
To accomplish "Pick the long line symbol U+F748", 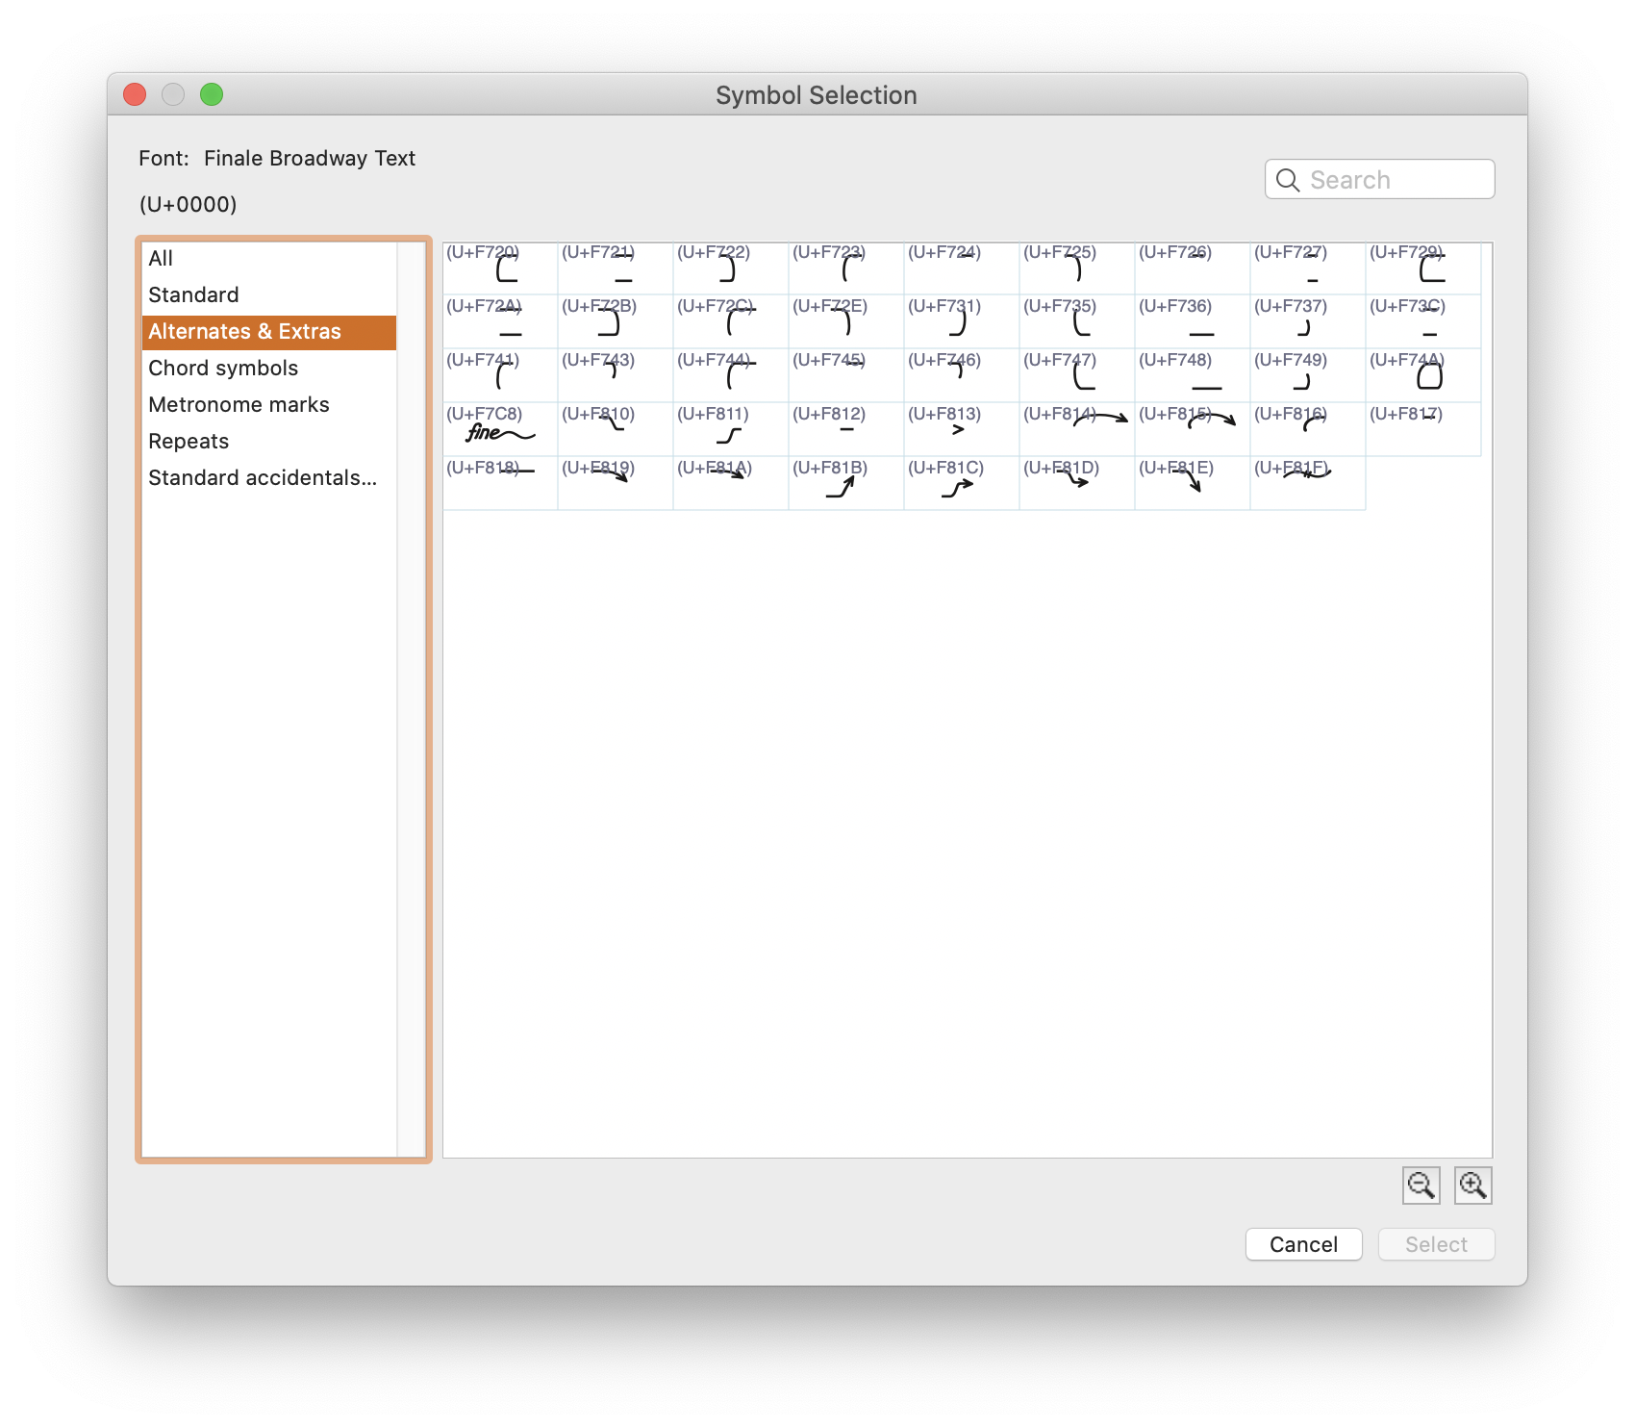I will [1192, 375].
